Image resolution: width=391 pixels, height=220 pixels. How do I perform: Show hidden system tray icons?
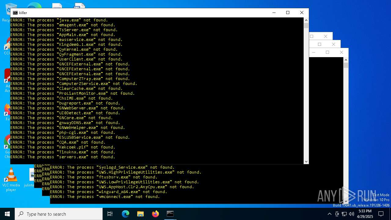point(329,214)
